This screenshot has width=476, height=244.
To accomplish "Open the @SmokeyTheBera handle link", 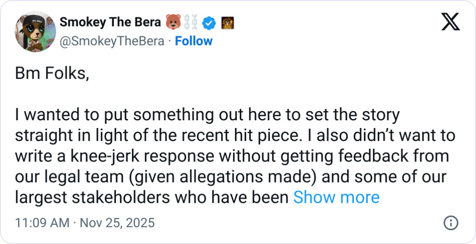I will pos(111,41).
